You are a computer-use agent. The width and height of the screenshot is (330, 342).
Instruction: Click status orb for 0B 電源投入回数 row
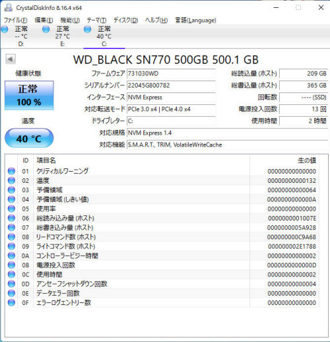pos(11,265)
